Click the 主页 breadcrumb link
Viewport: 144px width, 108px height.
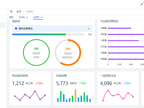[19, 12]
